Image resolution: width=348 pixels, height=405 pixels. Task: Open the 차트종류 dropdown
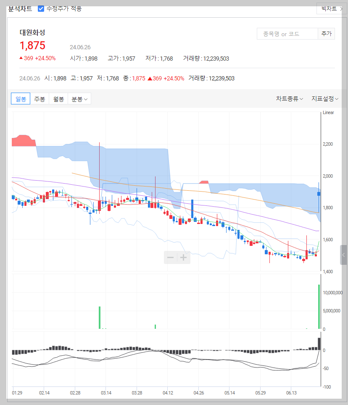(290, 99)
